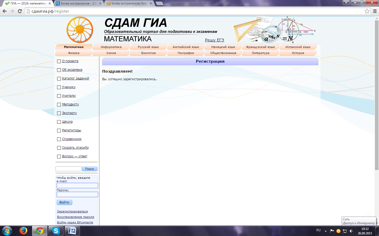
Task: Select the География subject tab
Action: (186, 53)
